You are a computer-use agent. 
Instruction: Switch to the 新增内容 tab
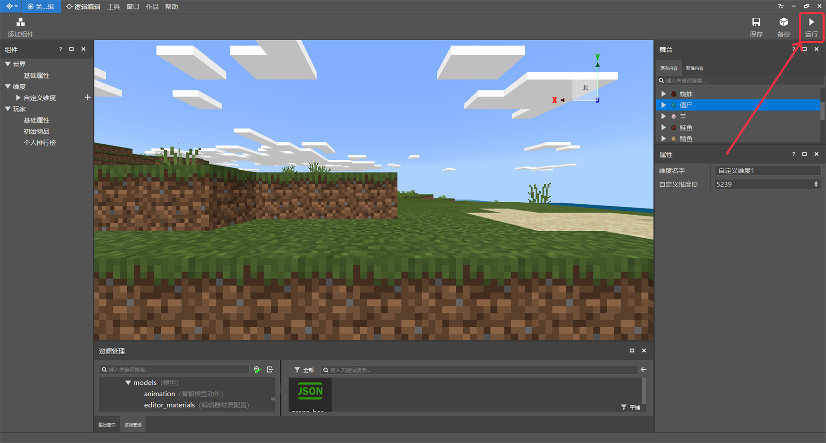tap(695, 68)
